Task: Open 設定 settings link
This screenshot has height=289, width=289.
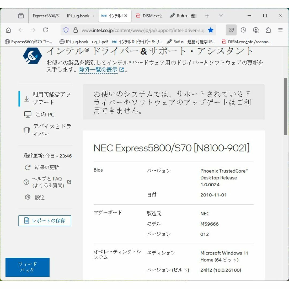Action: point(35,197)
